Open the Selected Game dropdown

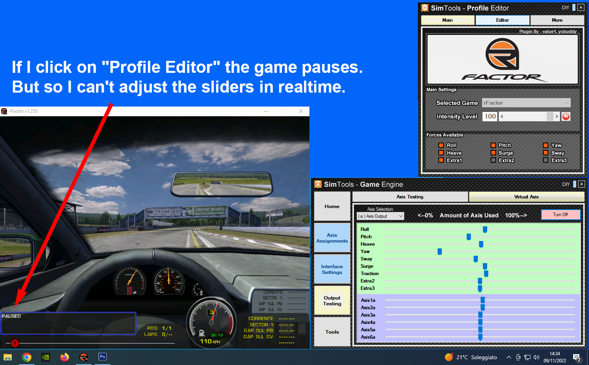(526, 103)
